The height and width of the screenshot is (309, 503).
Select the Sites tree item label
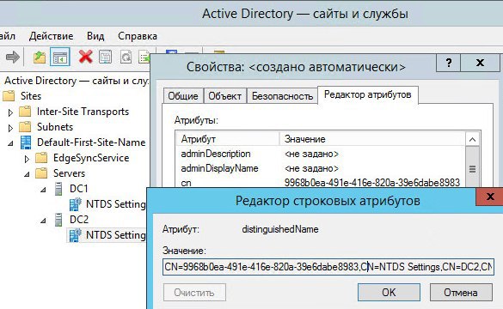click(x=31, y=96)
